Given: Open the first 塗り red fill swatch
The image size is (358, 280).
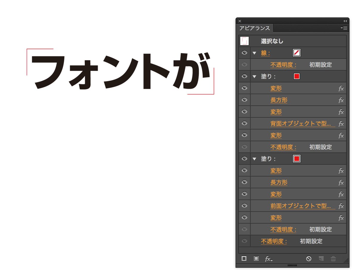Looking at the screenshot, I should (x=297, y=77).
